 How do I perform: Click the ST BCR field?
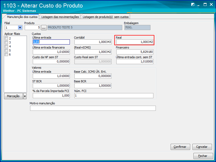click(x=51, y=86)
